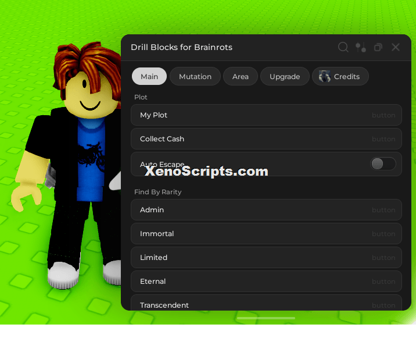Open the search magnifier icon
The height and width of the screenshot is (342, 416).
tap(343, 47)
